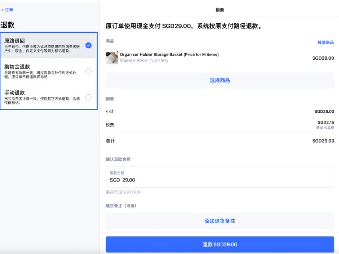Confirm with the 退款 SGD29.00 button
Screen dimensions: 339x254
pyautogui.click(x=220, y=244)
